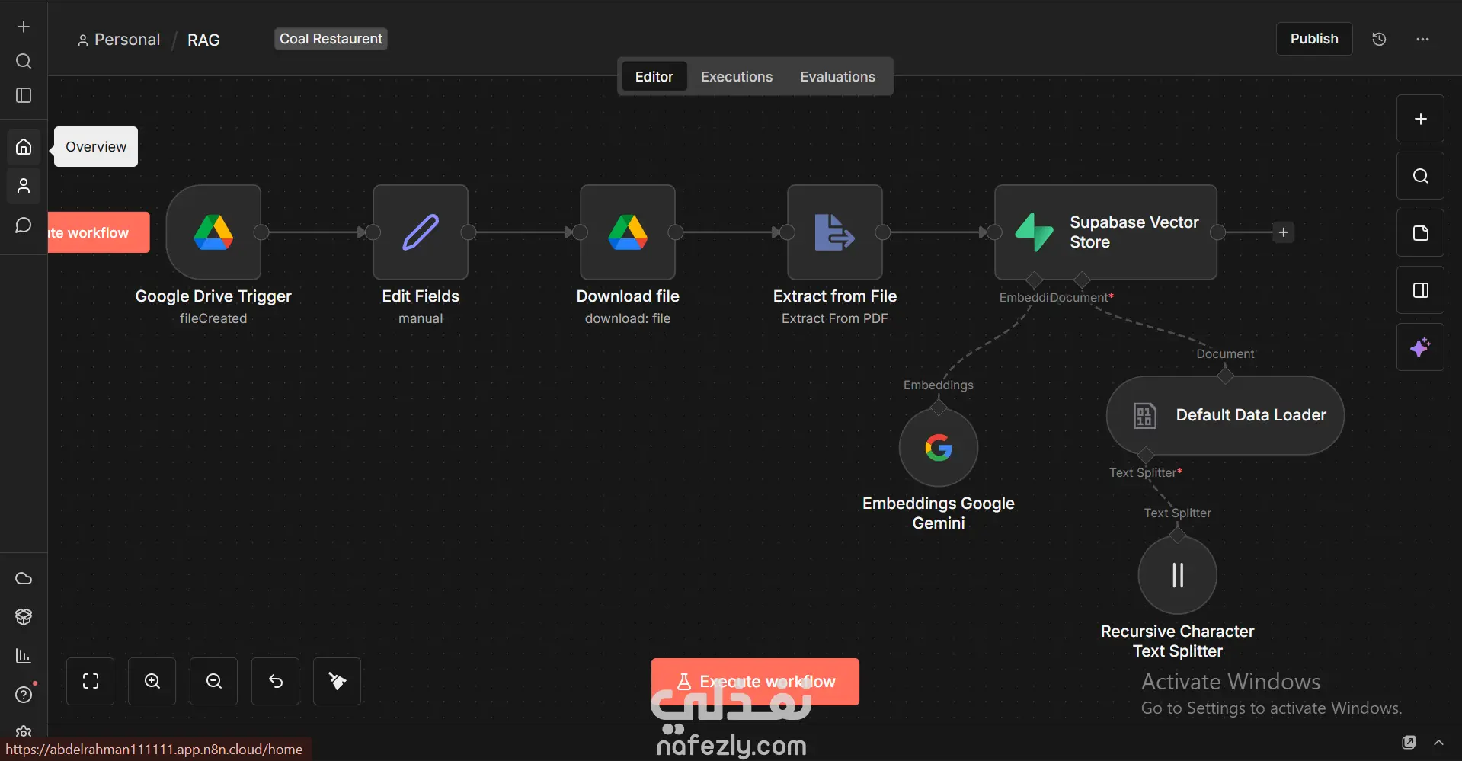Open the three-dots more options menu
The width and height of the screenshot is (1462, 761).
pos(1422,39)
